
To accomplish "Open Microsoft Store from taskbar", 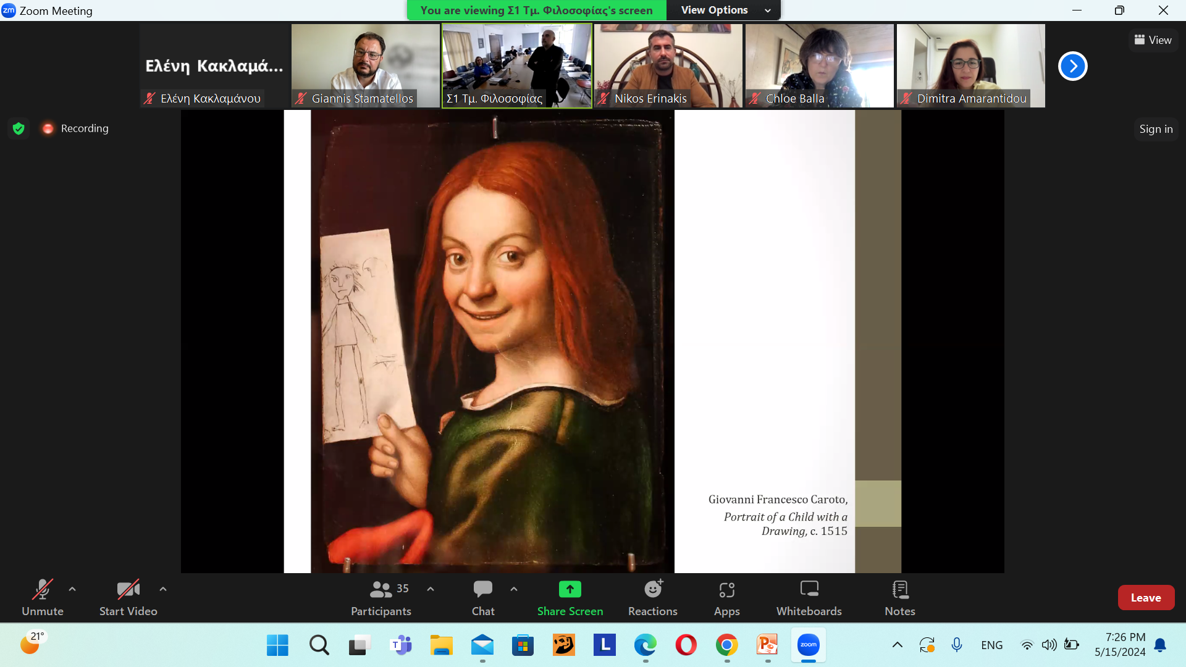I will (523, 645).
